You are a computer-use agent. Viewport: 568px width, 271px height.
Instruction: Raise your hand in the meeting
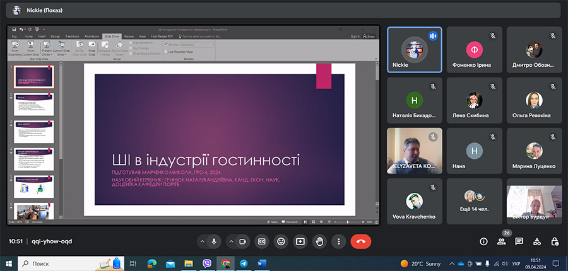click(320, 241)
